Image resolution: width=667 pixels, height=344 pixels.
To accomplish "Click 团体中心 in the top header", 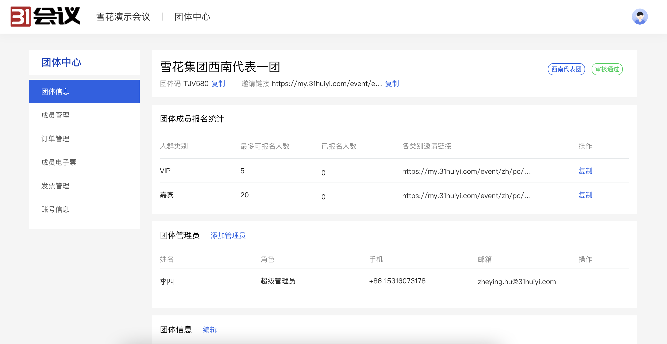I will (x=192, y=17).
